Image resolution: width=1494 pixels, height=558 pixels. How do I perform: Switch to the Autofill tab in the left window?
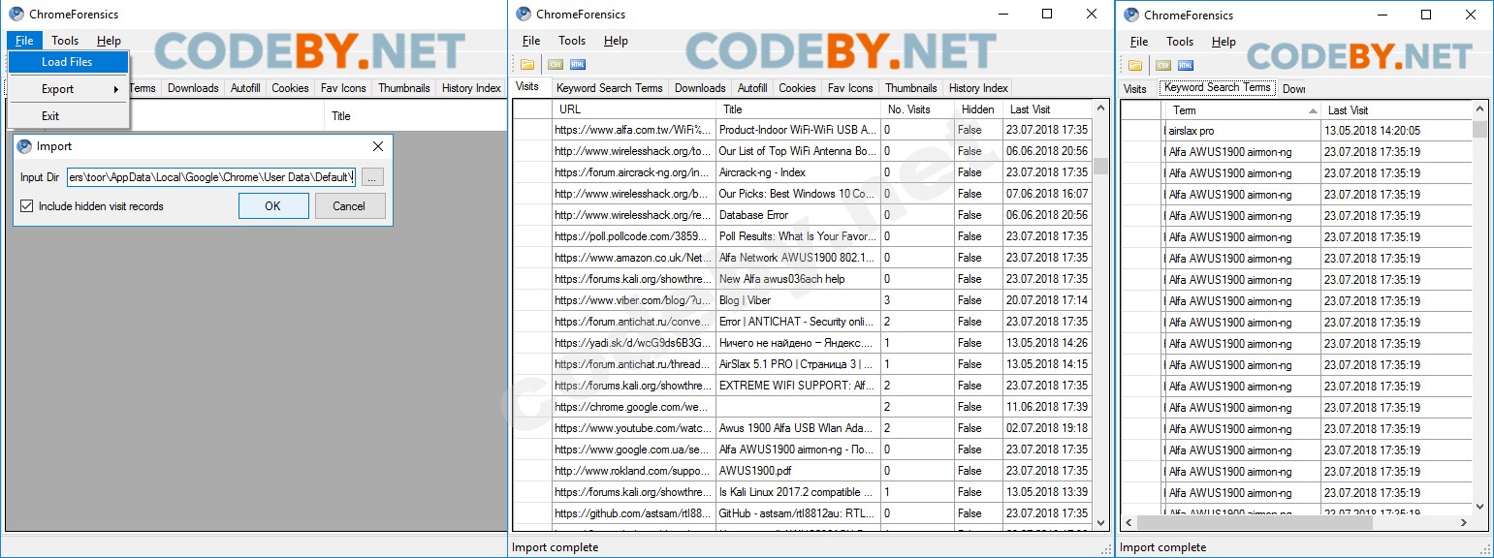[245, 87]
